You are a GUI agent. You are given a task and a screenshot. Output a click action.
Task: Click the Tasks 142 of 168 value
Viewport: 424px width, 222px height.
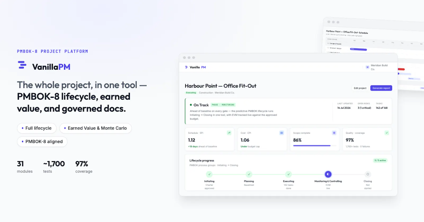pos(382,108)
